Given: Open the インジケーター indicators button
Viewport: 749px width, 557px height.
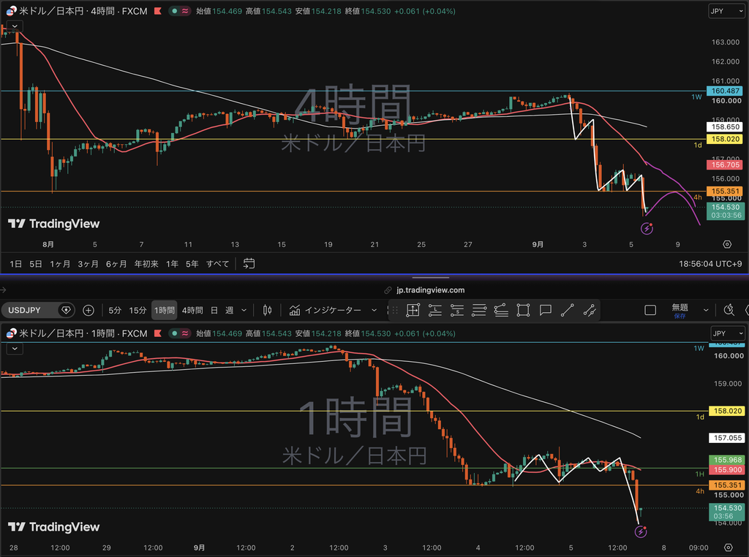Looking at the screenshot, I should [x=333, y=310].
